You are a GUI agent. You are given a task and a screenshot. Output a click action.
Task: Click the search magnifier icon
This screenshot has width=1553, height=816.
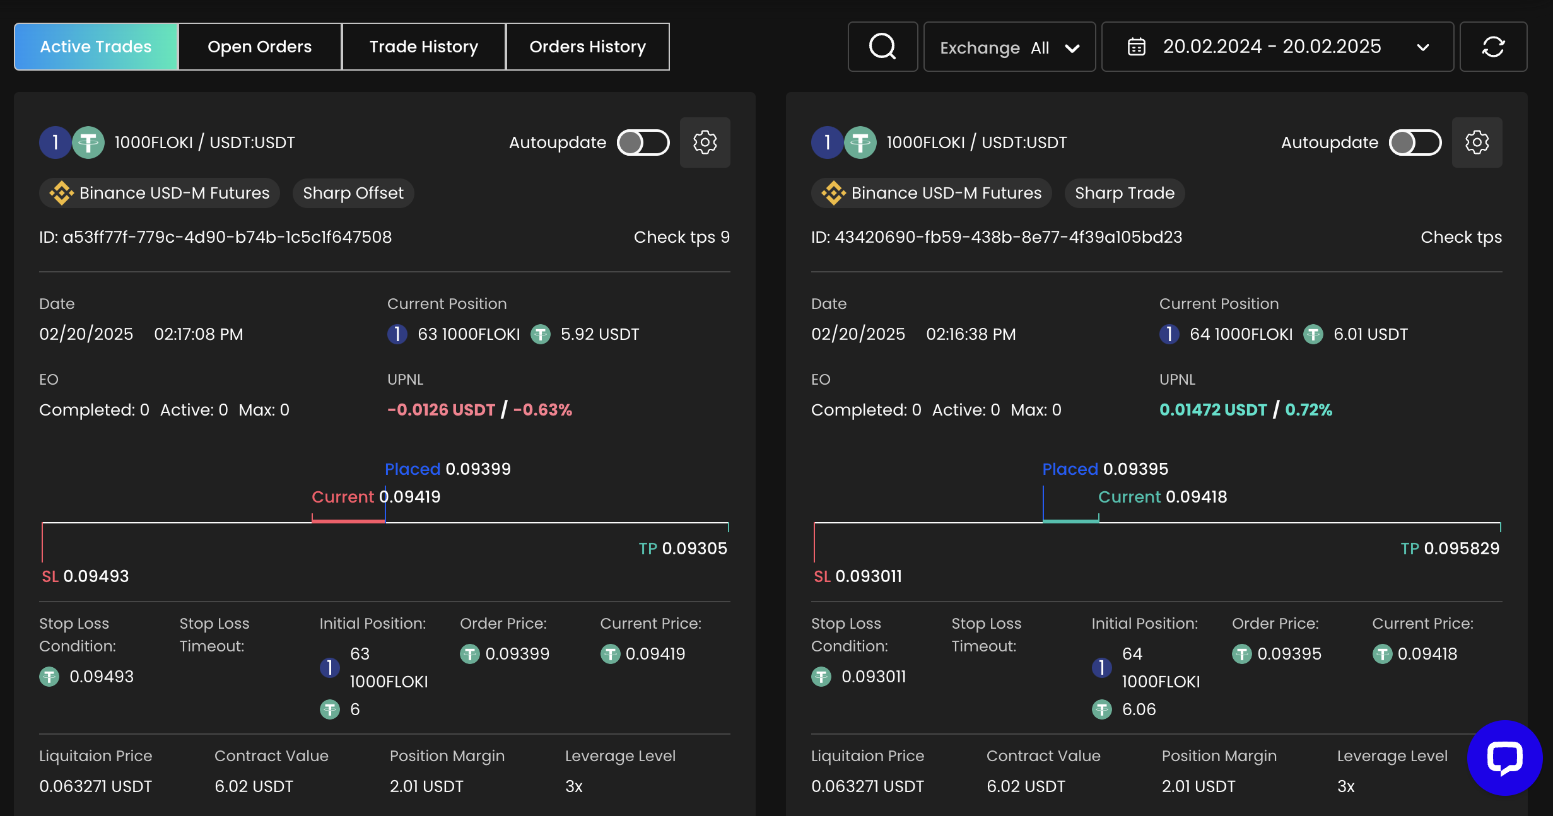click(x=882, y=47)
